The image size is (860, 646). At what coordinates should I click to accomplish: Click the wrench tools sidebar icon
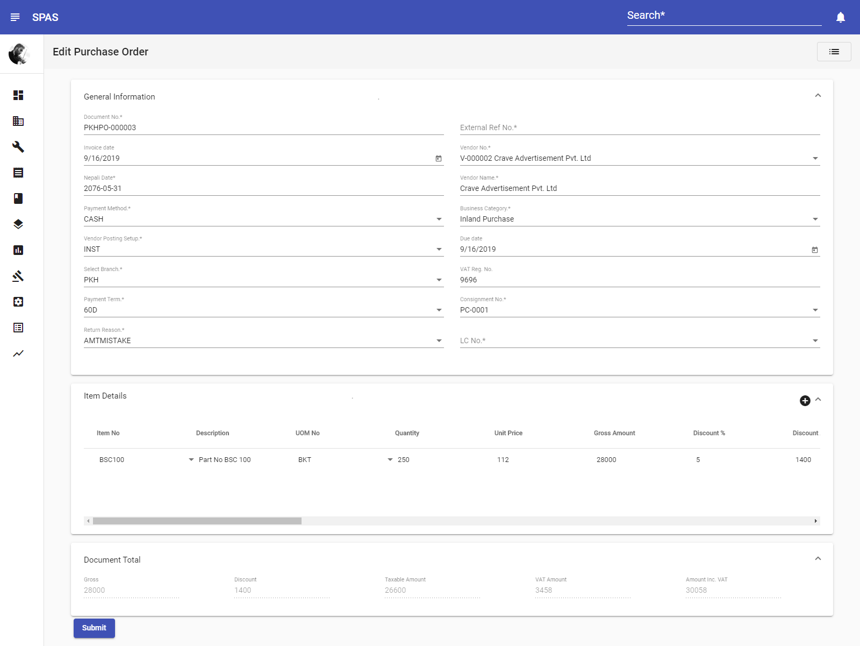18,147
